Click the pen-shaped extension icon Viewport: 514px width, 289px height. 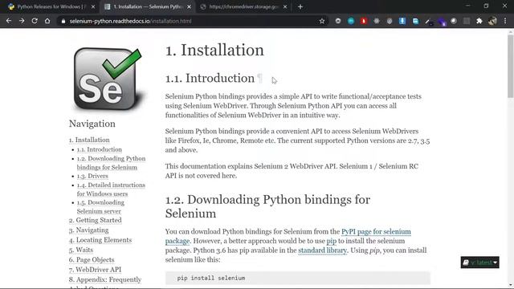point(428,22)
